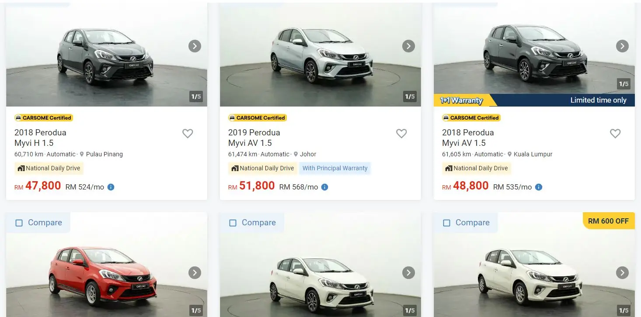Viewport: 641px width, 317px height.
Task: Click next arrow on red Myvi photo
Action: coord(195,273)
